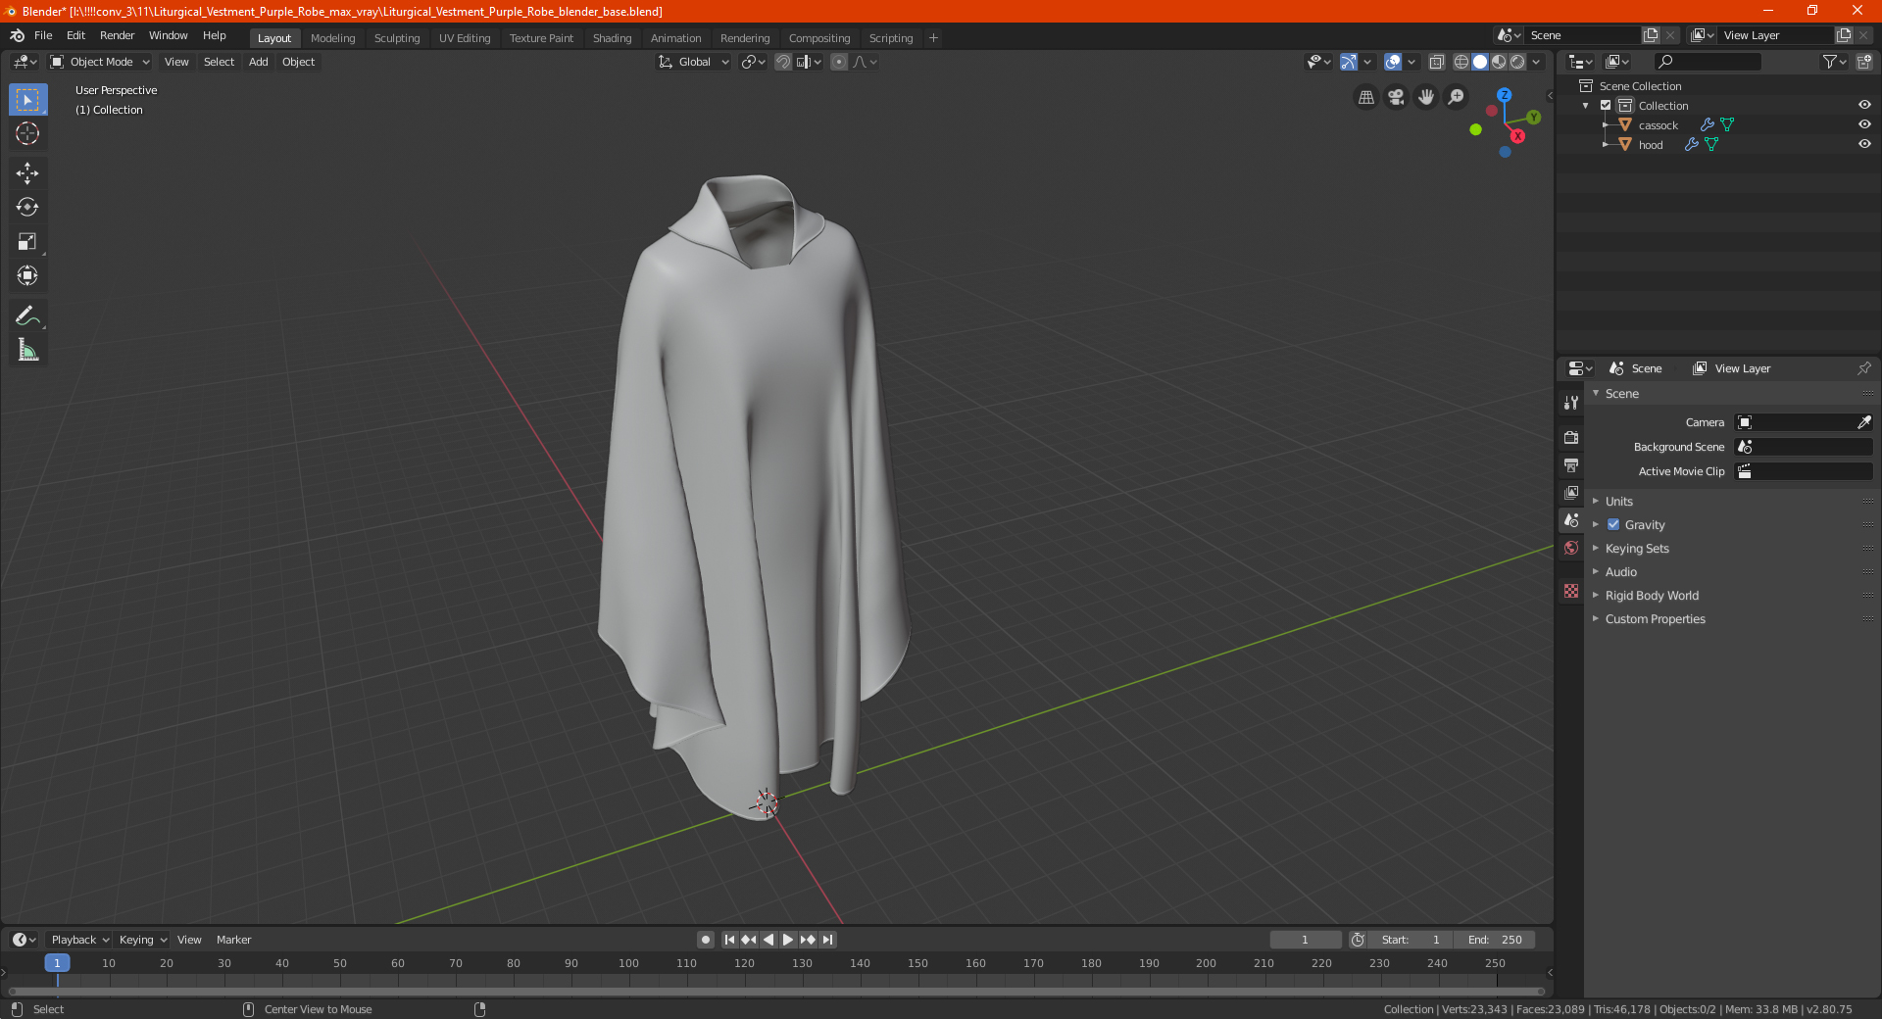This screenshot has width=1882, height=1019.
Task: Open the World properties tab
Action: click(x=1571, y=548)
